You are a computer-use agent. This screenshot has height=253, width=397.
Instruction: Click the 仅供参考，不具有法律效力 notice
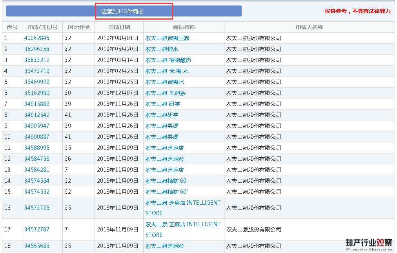pyautogui.click(x=357, y=11)
